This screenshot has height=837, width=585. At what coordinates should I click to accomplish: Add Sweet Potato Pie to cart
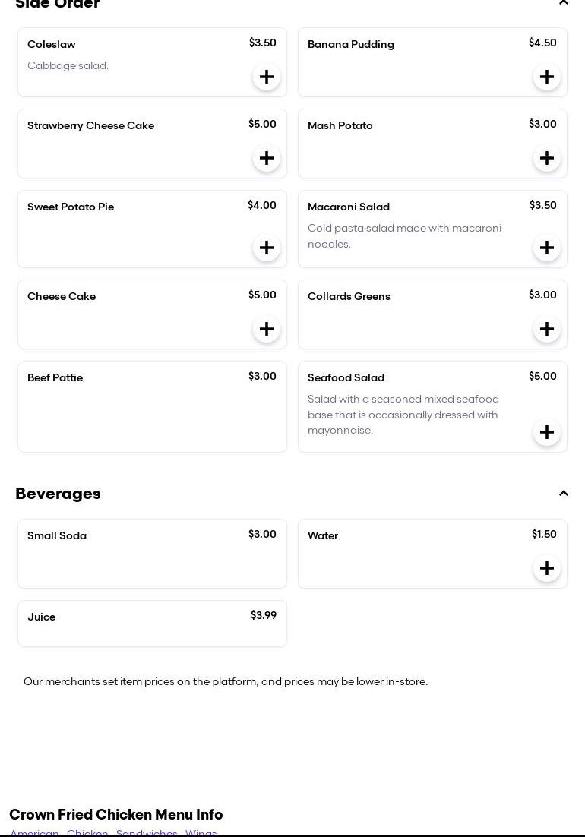267,248
